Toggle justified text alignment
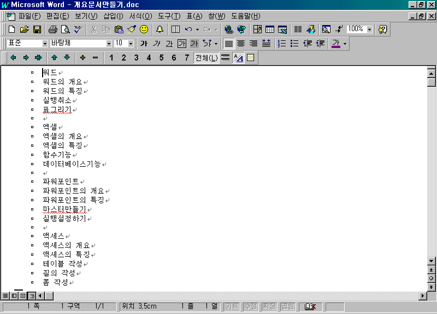 (x=229, y=44)
